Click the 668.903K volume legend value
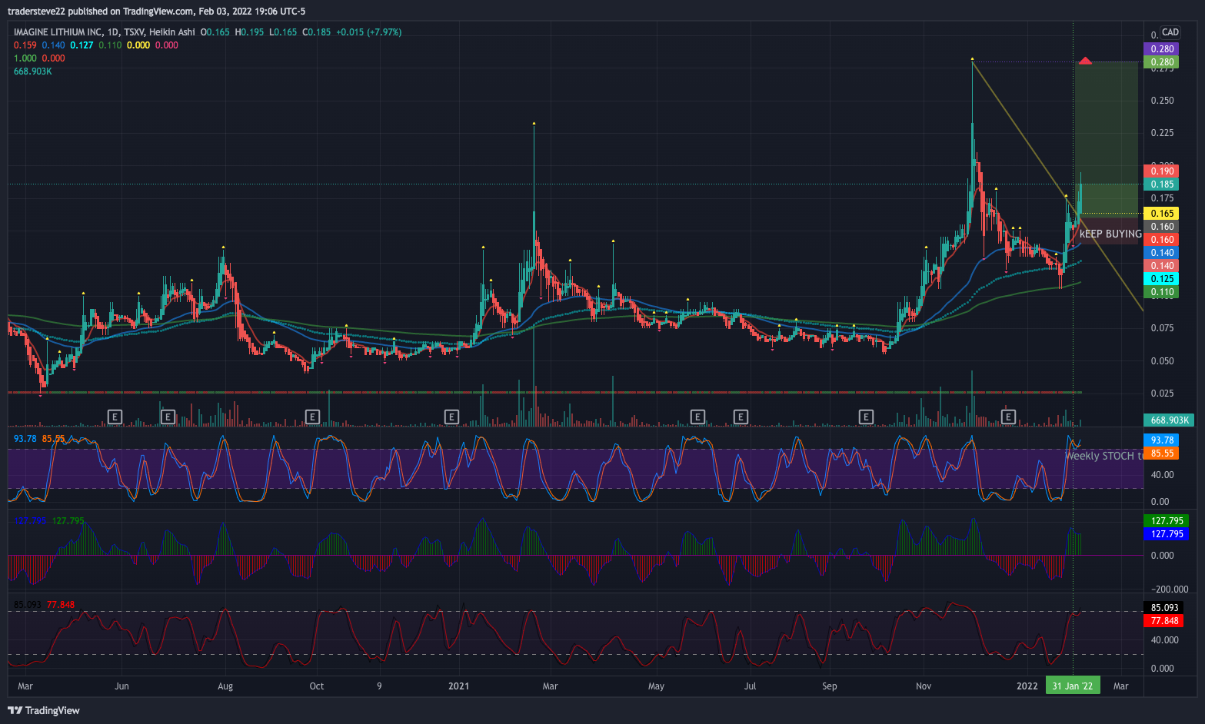 (33, 71)
